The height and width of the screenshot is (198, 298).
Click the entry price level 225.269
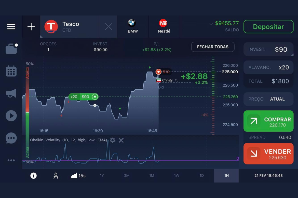point(230,97)
